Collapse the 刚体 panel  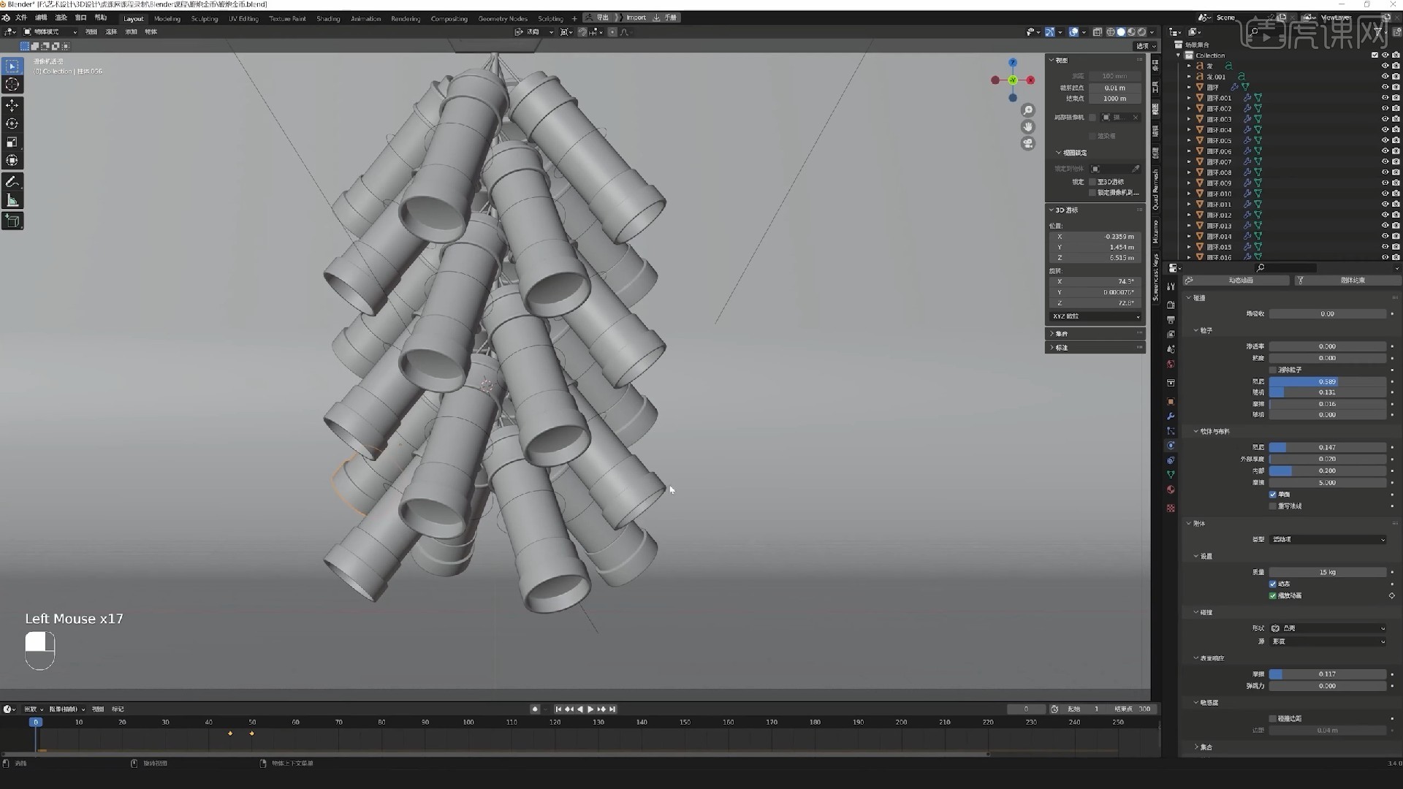click(x=1189, y=523)
